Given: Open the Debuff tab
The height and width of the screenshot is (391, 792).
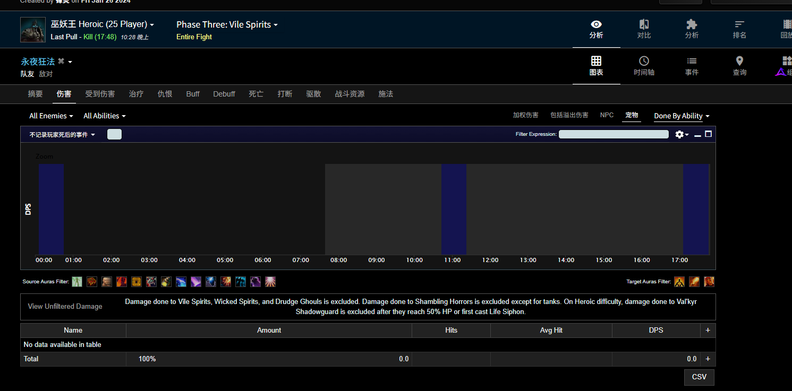Looking at the screenshot, I should pyautogui.click(x=224, y=94).
